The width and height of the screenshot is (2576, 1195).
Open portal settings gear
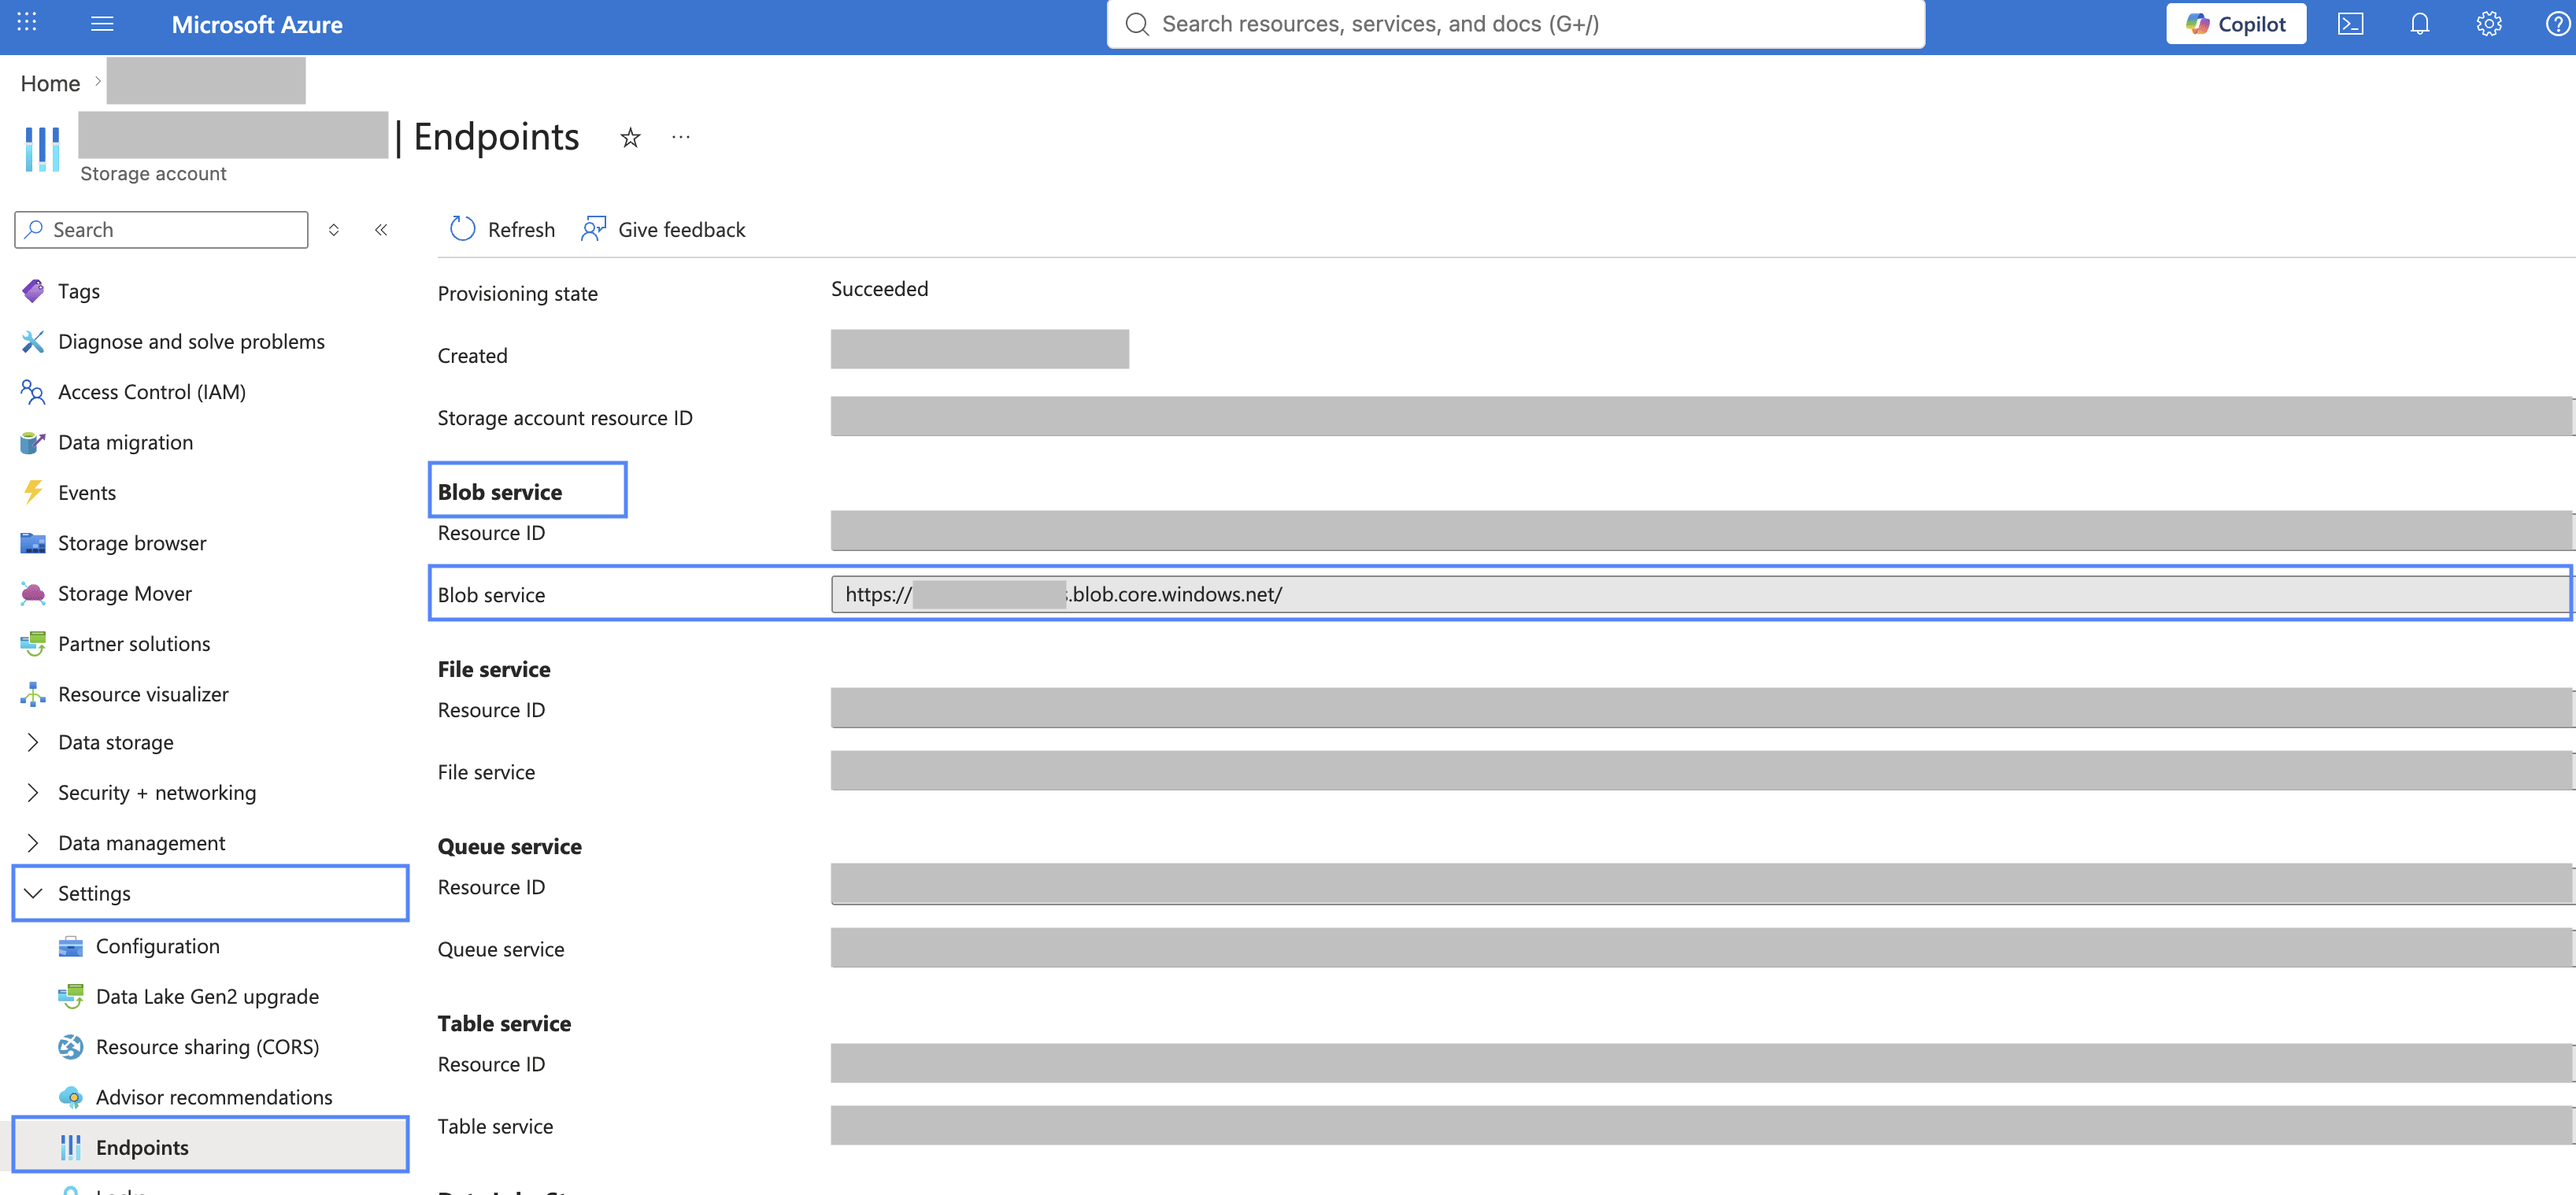click(2488, 24)
